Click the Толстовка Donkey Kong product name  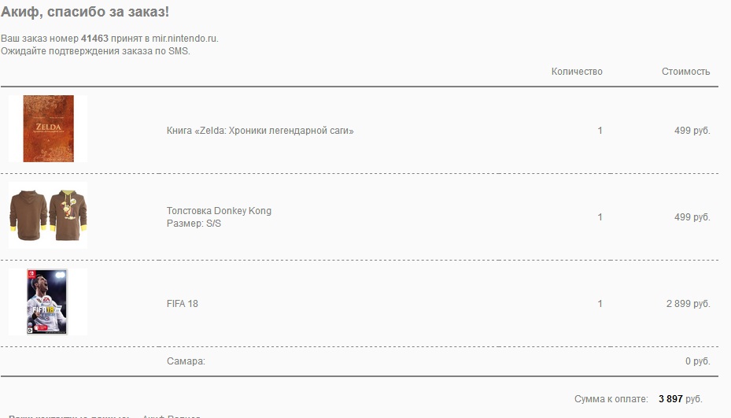[x=219, y=211]
